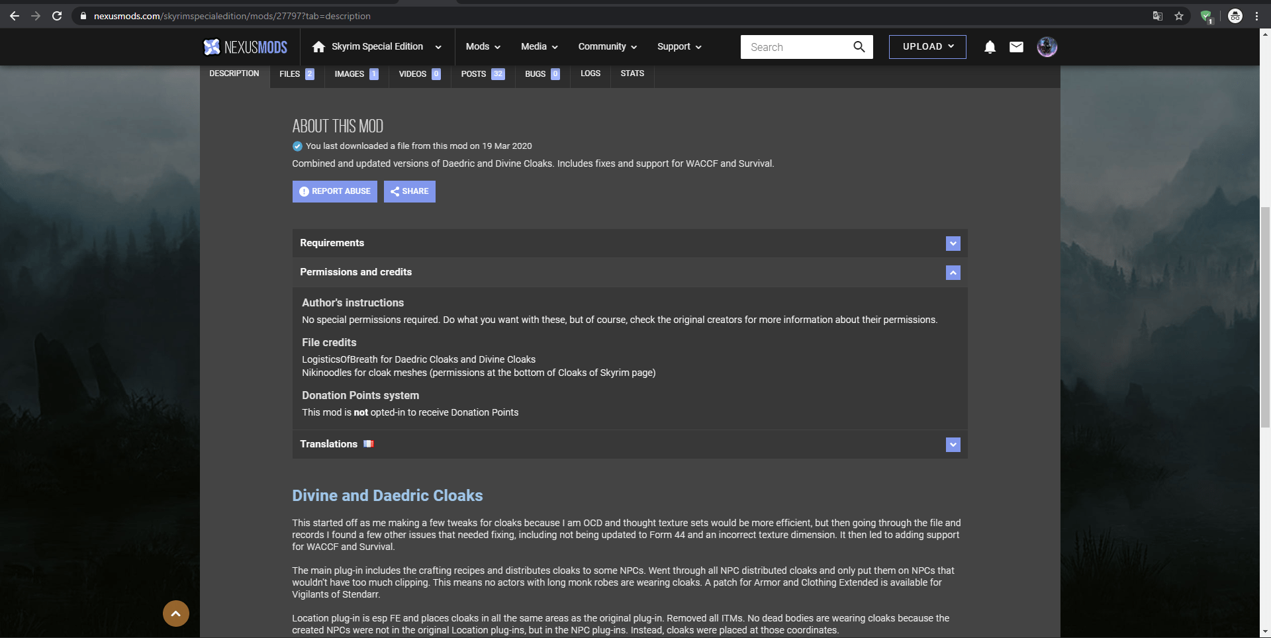Click the scrollbar down arrow
The width and height of the screenshot is (1271, 638).
pos(1265,632)
